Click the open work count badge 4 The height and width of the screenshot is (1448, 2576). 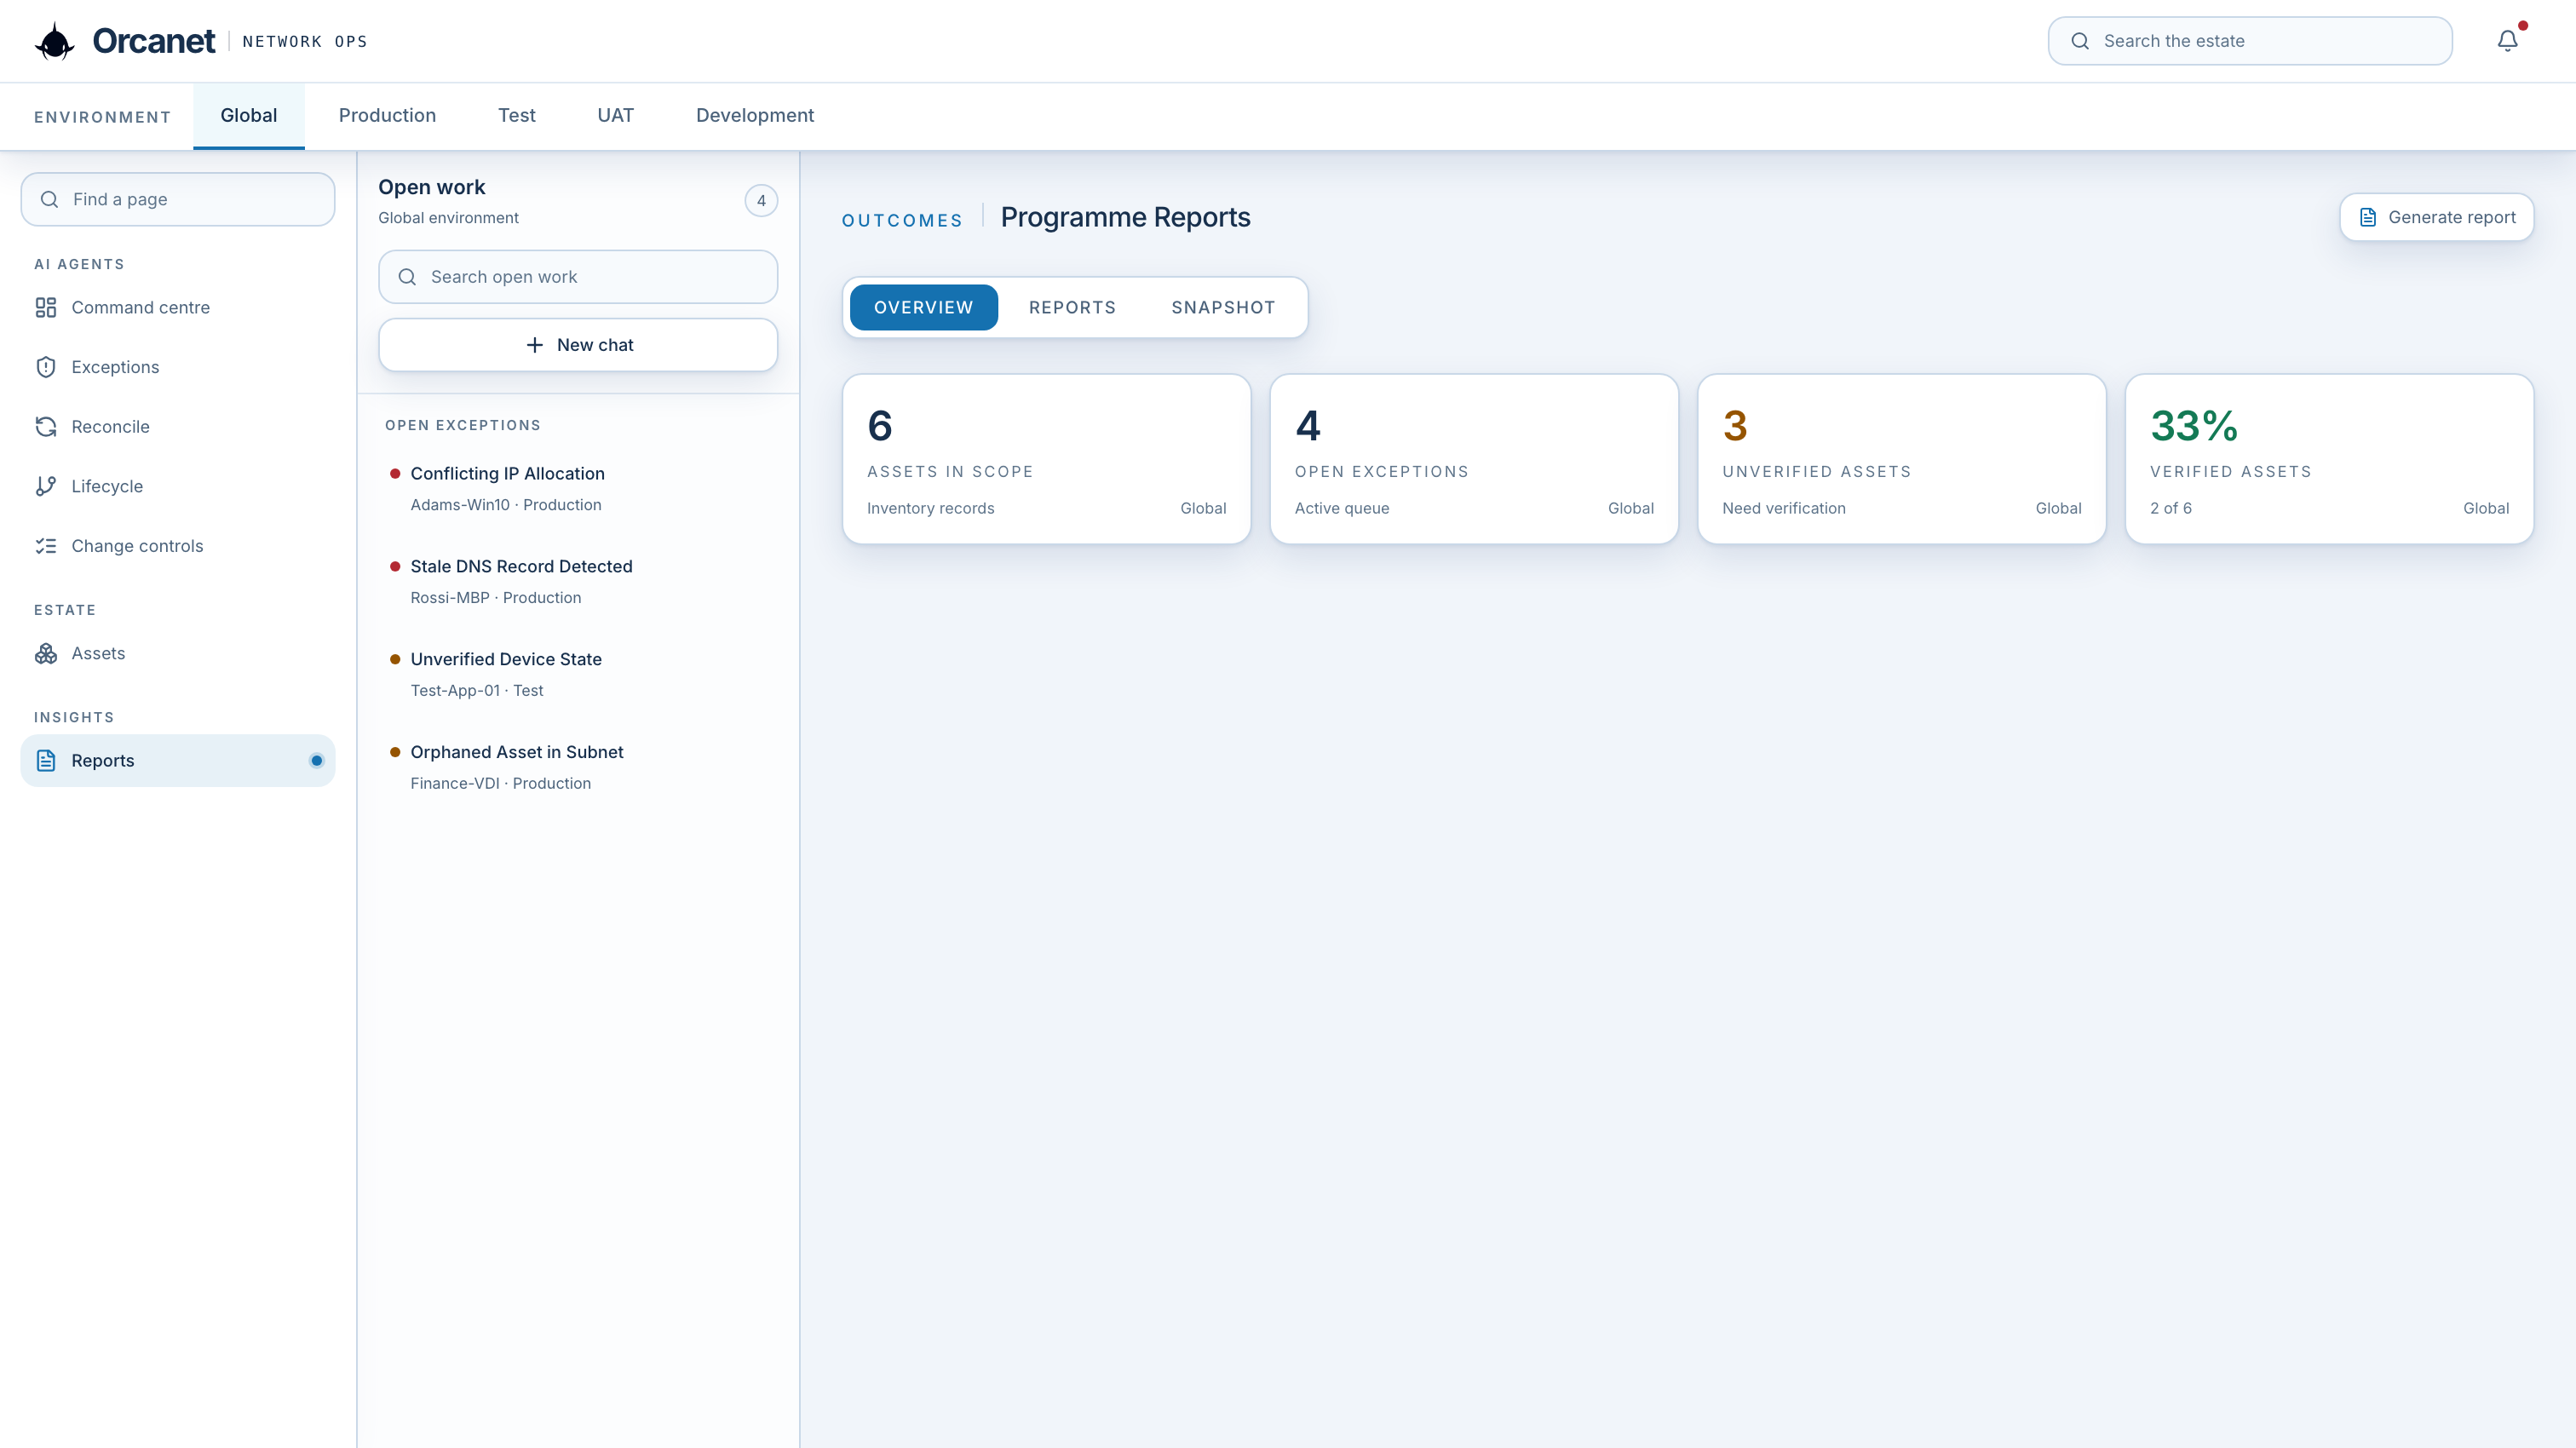coord(761,201)
